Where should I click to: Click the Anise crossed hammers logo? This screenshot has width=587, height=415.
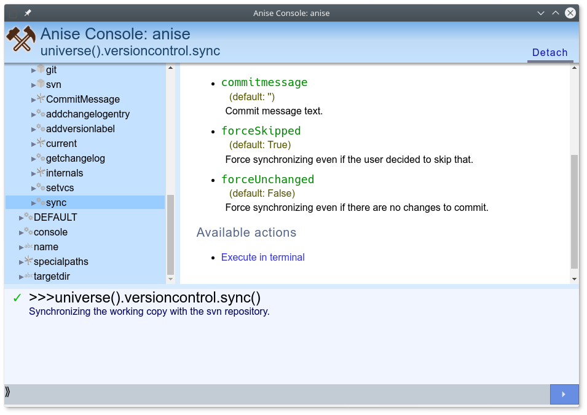pos(21,38)
